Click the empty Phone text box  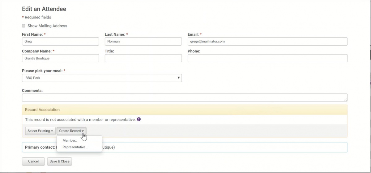click(x=267, y=58)
